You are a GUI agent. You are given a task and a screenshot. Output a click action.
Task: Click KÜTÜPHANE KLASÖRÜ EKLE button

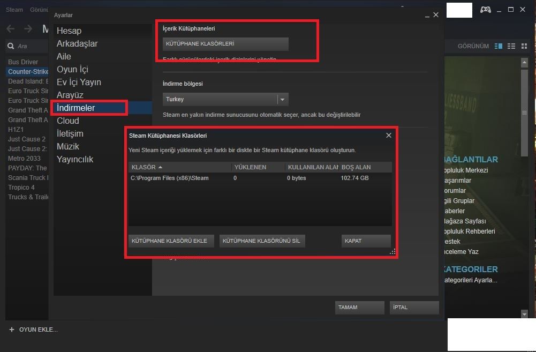click(x=171, y=241)
